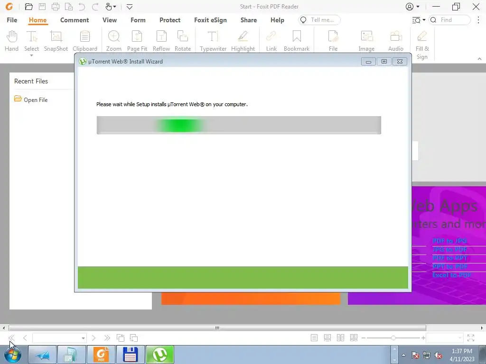Open page number dropdown in status bar
Viewport: 486px width, 364px height.
pos(83,338)
